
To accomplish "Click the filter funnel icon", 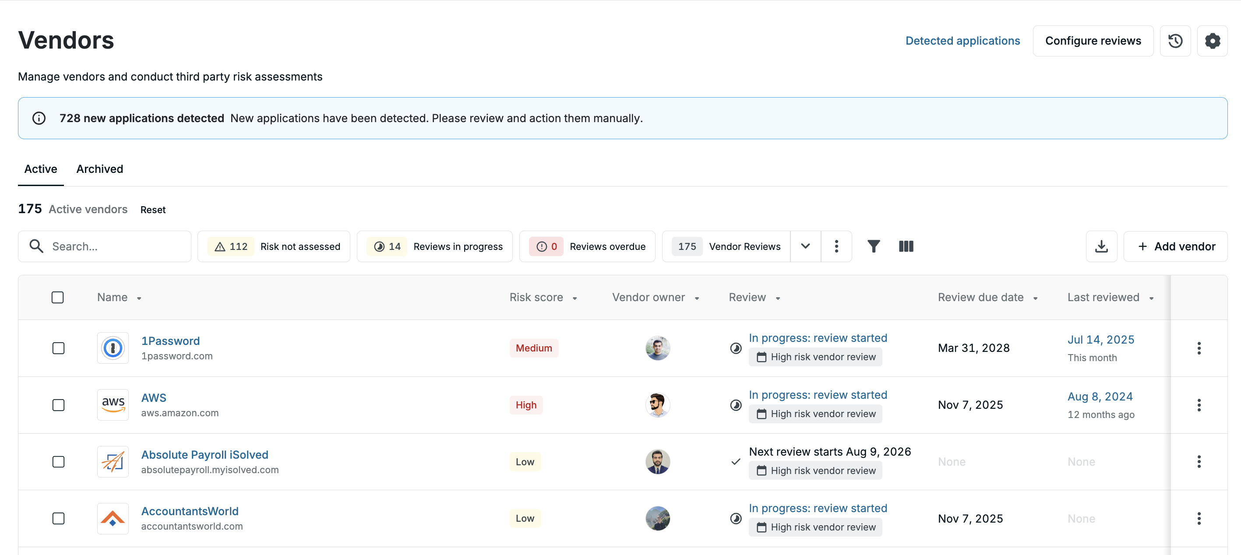I will point(874,246).
